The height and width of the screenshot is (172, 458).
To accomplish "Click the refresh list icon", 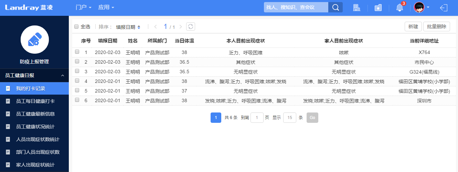I will (191, 26).
